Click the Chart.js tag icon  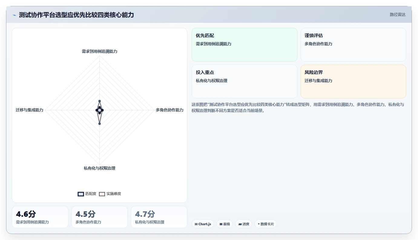tap(196, 224)
